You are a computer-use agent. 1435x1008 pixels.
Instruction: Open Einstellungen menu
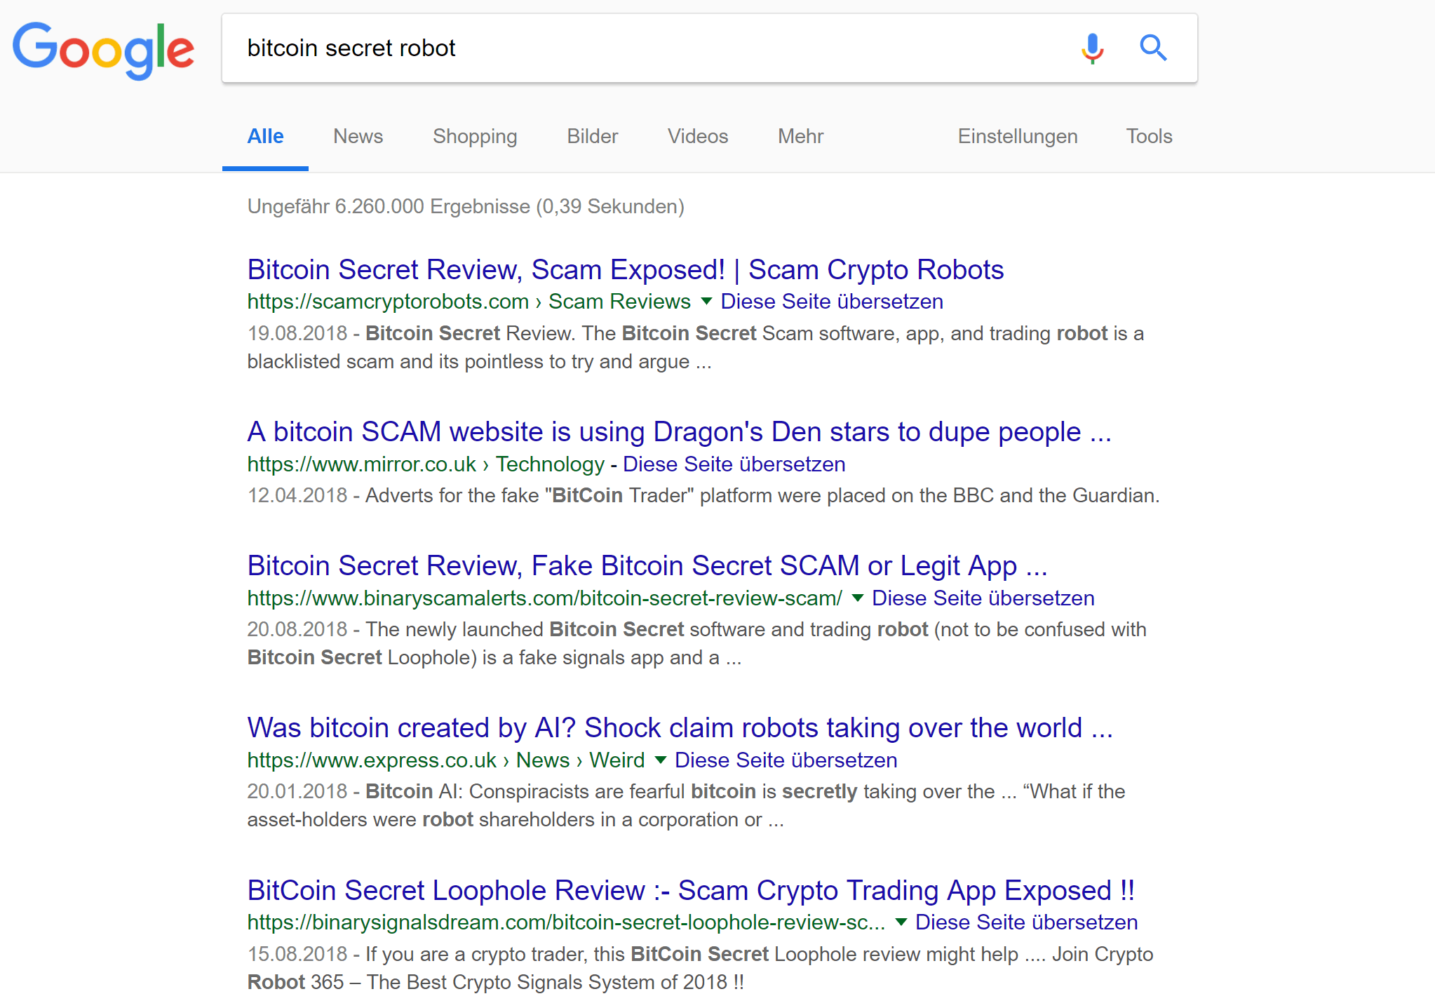coord(1018,136)
